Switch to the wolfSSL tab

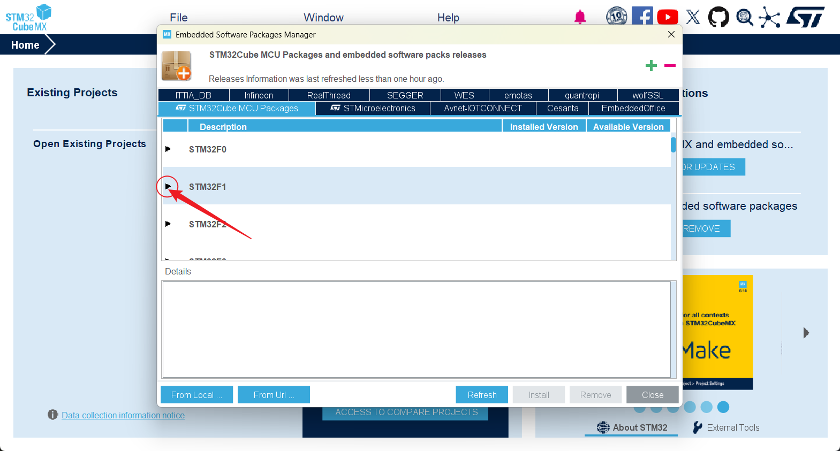point(648,95)
